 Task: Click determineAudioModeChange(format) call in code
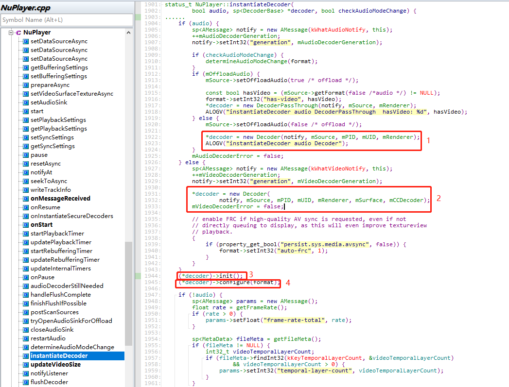coord(262,61)
